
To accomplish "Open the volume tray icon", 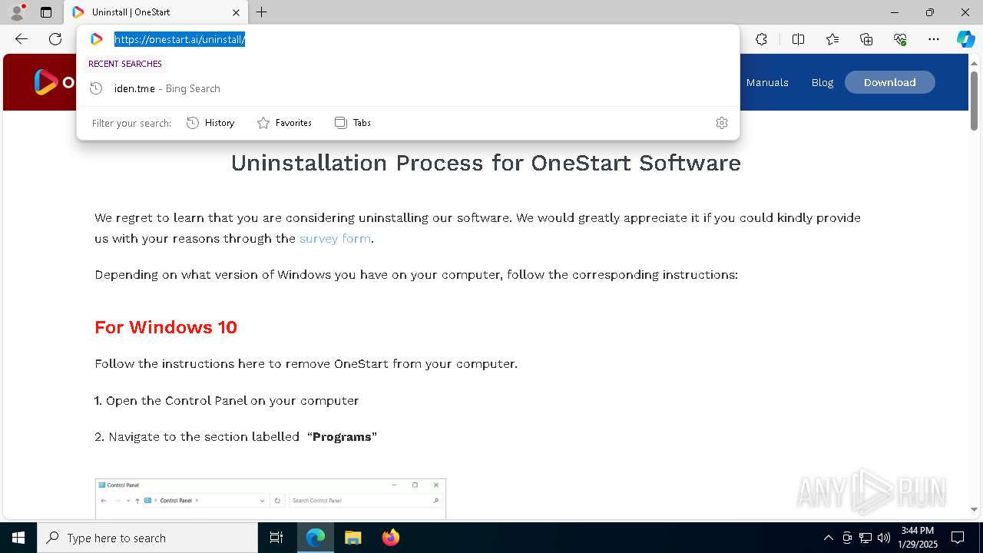I will click(884, 538).
